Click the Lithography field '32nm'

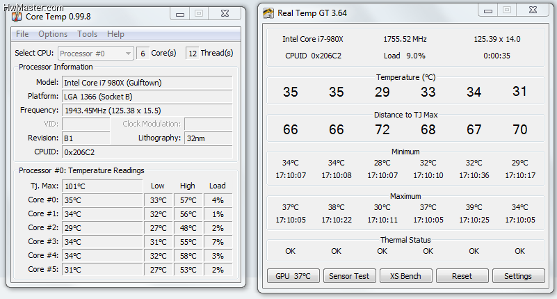point(209,138)
